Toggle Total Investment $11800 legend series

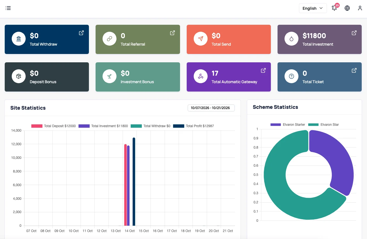(x=103, y=126)
